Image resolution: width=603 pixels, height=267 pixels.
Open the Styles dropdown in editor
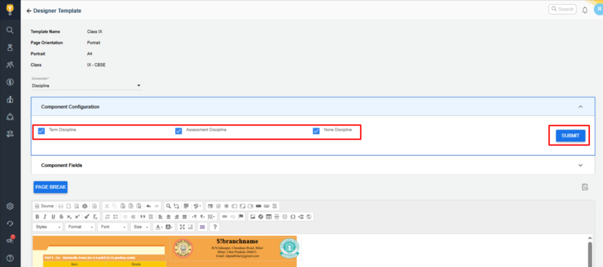tap(48, 227)
